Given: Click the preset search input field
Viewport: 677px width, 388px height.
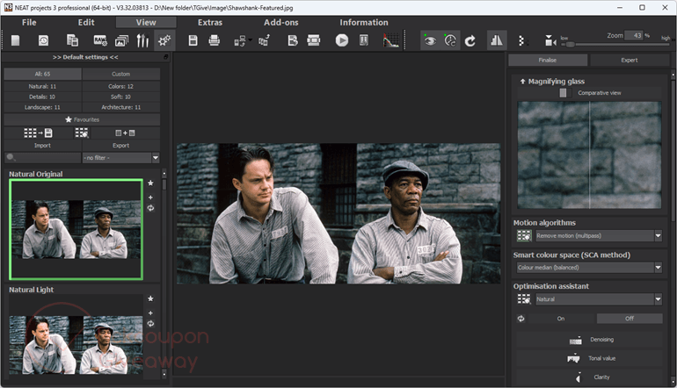Looking at the screenshot, I should (42, 158).
